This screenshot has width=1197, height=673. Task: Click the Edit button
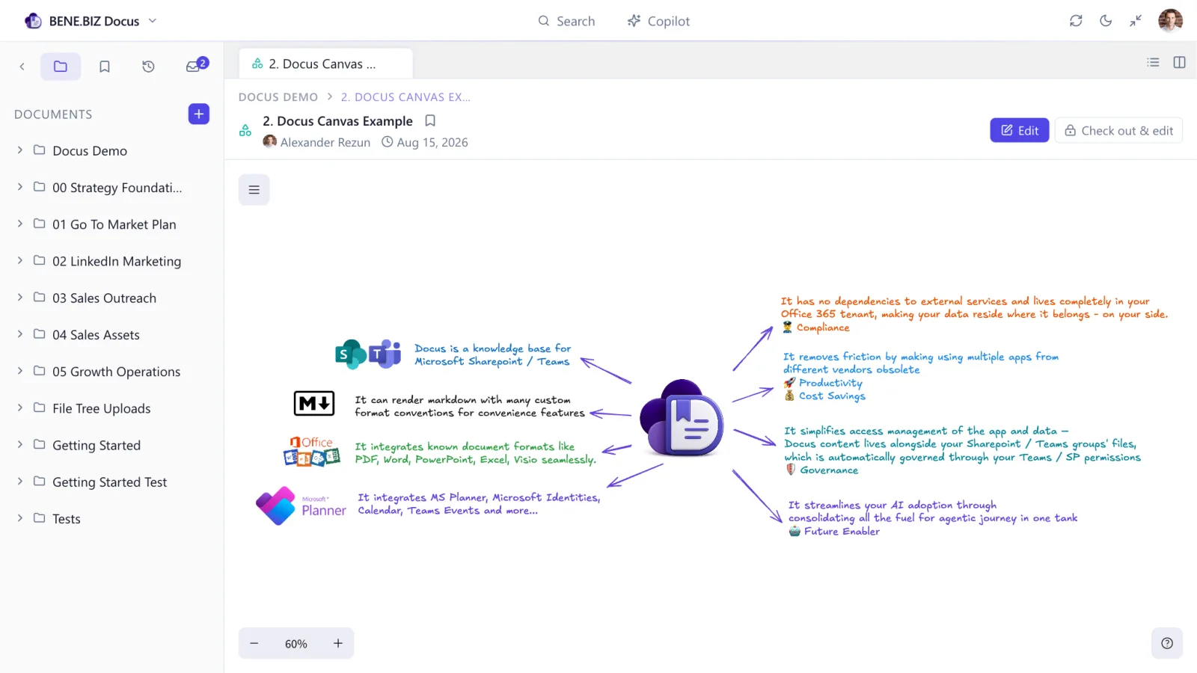1020,130
